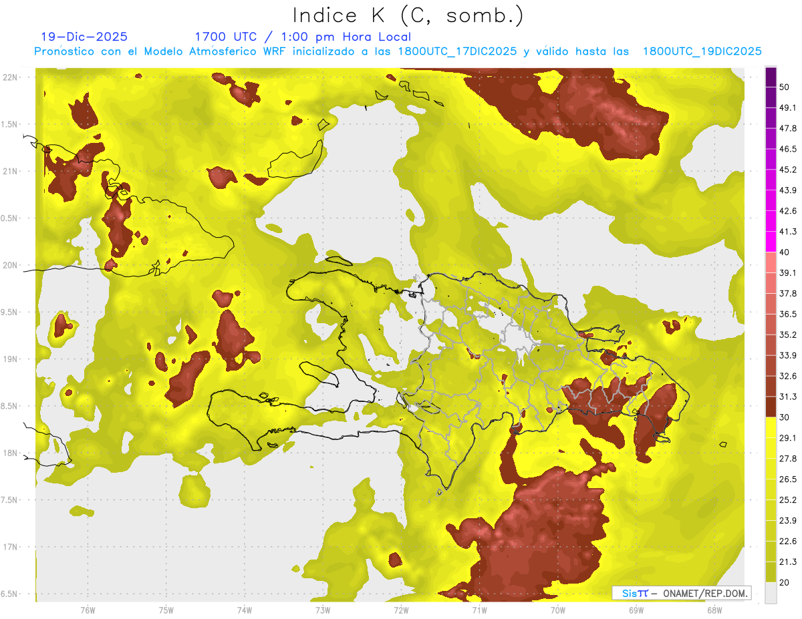Click the legend value '47.8'

[787, 128]
